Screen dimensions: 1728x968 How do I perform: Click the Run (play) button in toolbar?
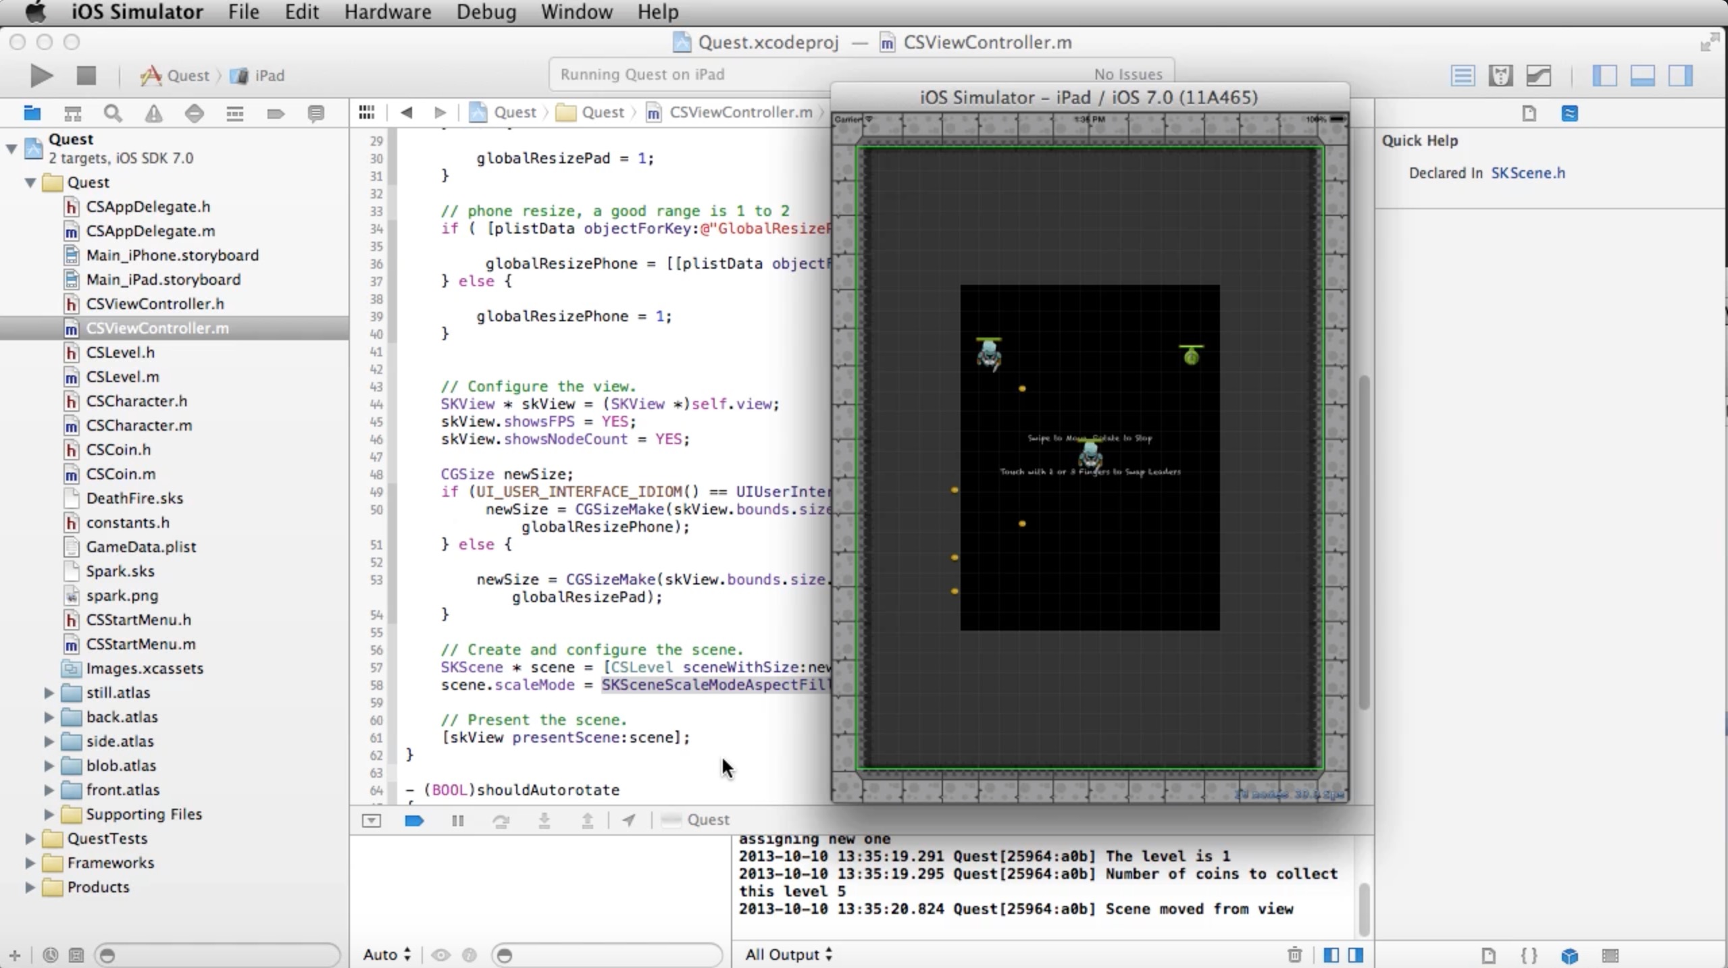(x=41, y=76)
